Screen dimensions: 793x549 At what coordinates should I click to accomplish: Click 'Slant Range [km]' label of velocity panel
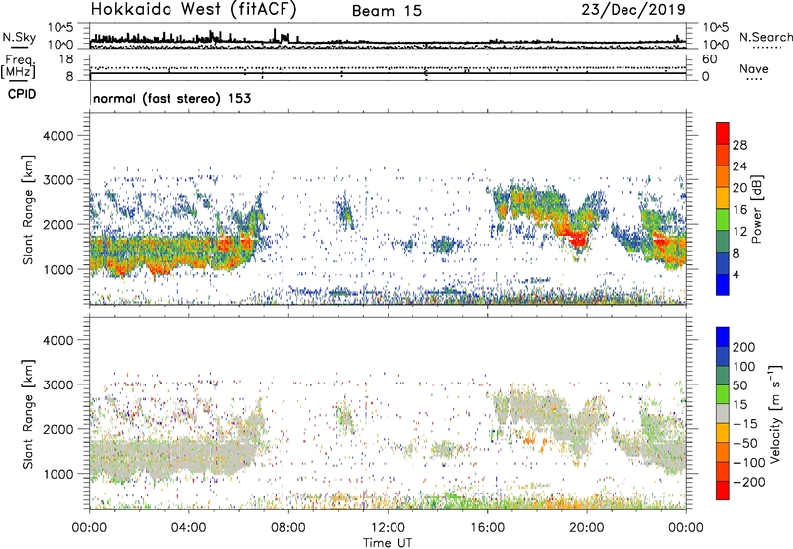coord(28,414)
